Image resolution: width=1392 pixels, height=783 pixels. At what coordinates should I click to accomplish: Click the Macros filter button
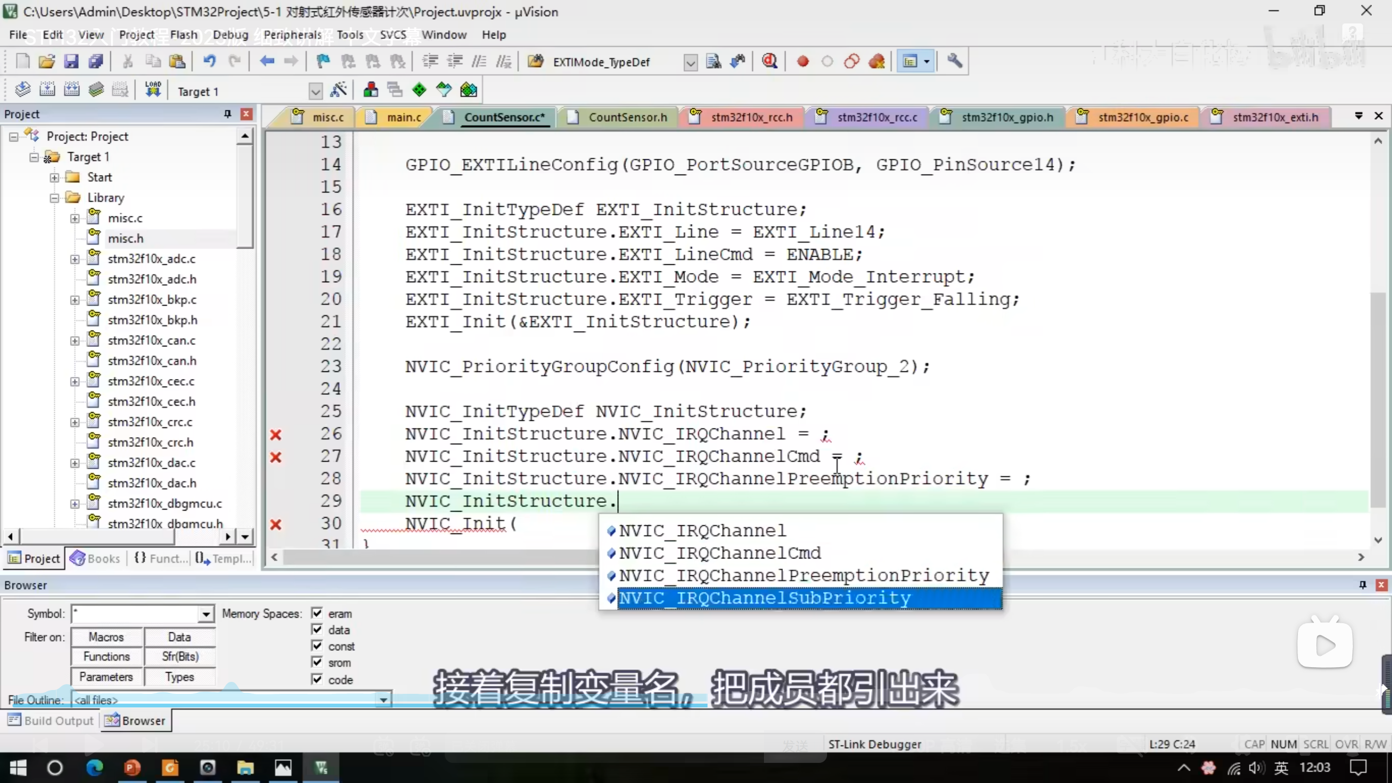[x=107, y=637]
